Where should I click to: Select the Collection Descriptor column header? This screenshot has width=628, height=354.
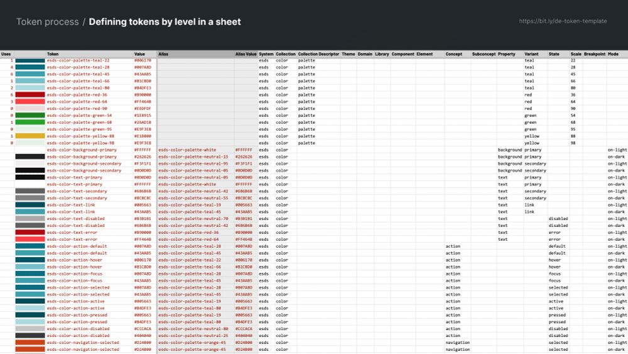click(x=318, y=53)
